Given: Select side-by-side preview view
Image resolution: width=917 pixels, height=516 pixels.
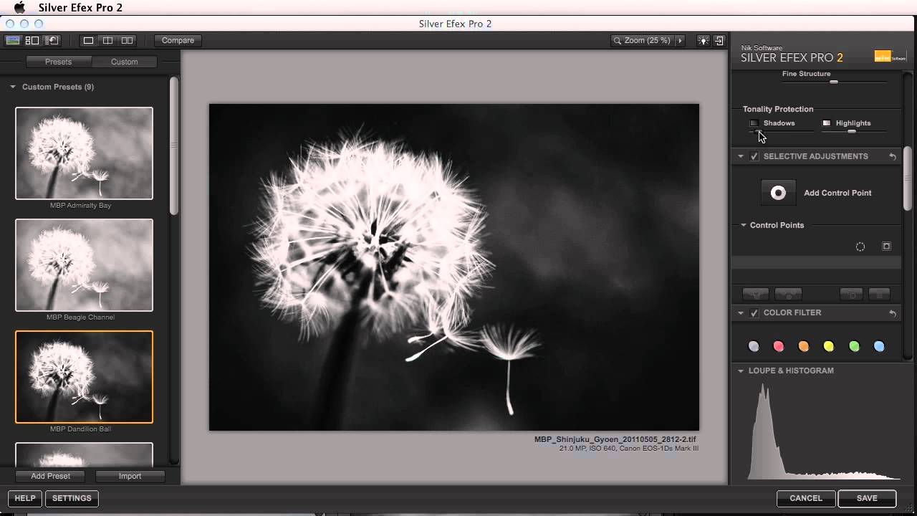Looking at the screenshot, I should 127,41.
